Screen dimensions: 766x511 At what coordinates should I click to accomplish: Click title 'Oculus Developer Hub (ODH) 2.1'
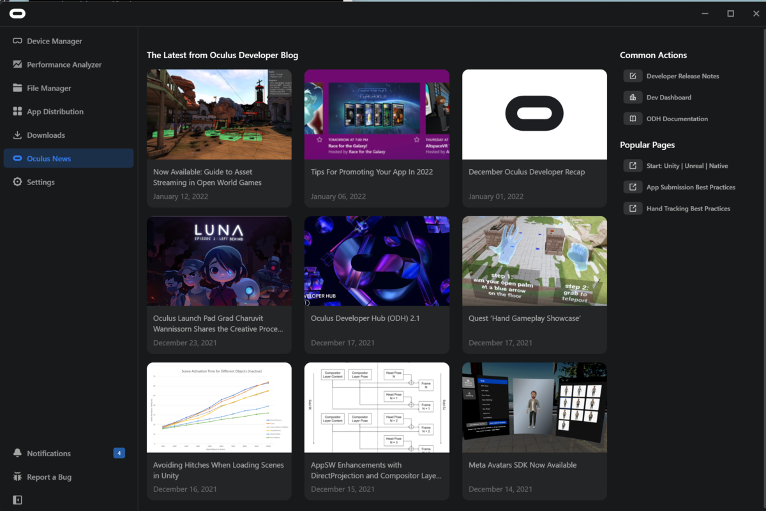pos(365,318)
